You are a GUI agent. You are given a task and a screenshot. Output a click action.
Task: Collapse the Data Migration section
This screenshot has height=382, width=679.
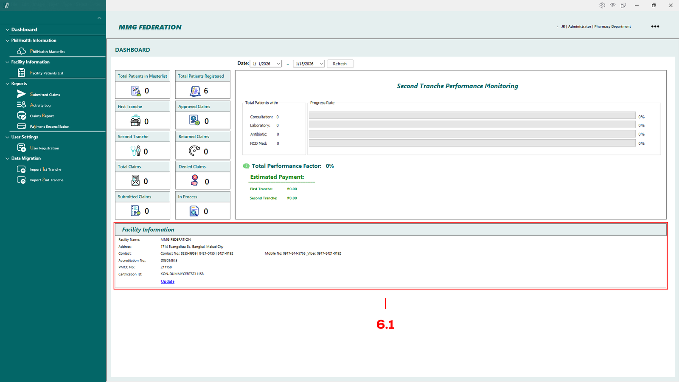[7, 158]
